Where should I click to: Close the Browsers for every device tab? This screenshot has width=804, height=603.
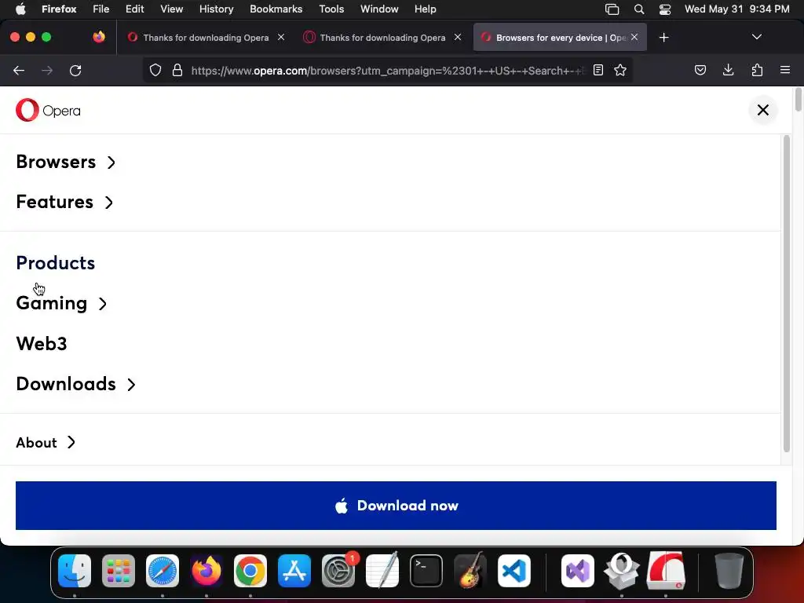point(634,37)
